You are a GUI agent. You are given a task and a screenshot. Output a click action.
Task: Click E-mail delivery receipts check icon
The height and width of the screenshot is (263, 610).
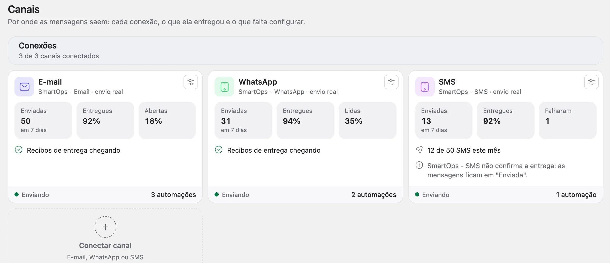(19, 150)
